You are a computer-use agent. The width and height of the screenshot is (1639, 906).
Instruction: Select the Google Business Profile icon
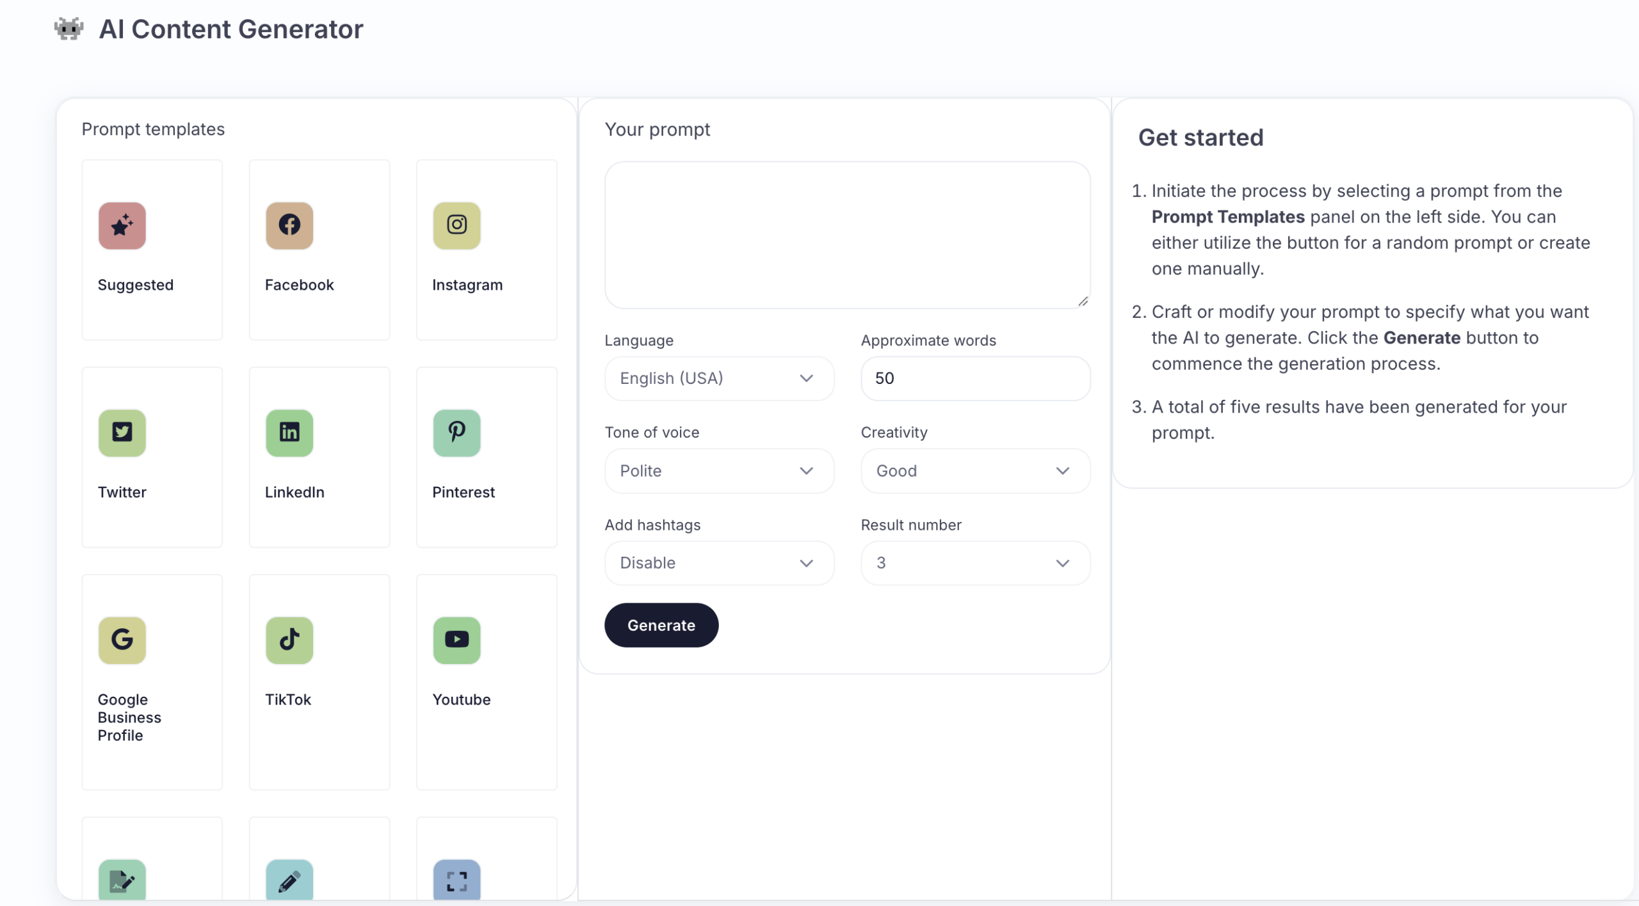pyautogui.click(x=122, y=640)
